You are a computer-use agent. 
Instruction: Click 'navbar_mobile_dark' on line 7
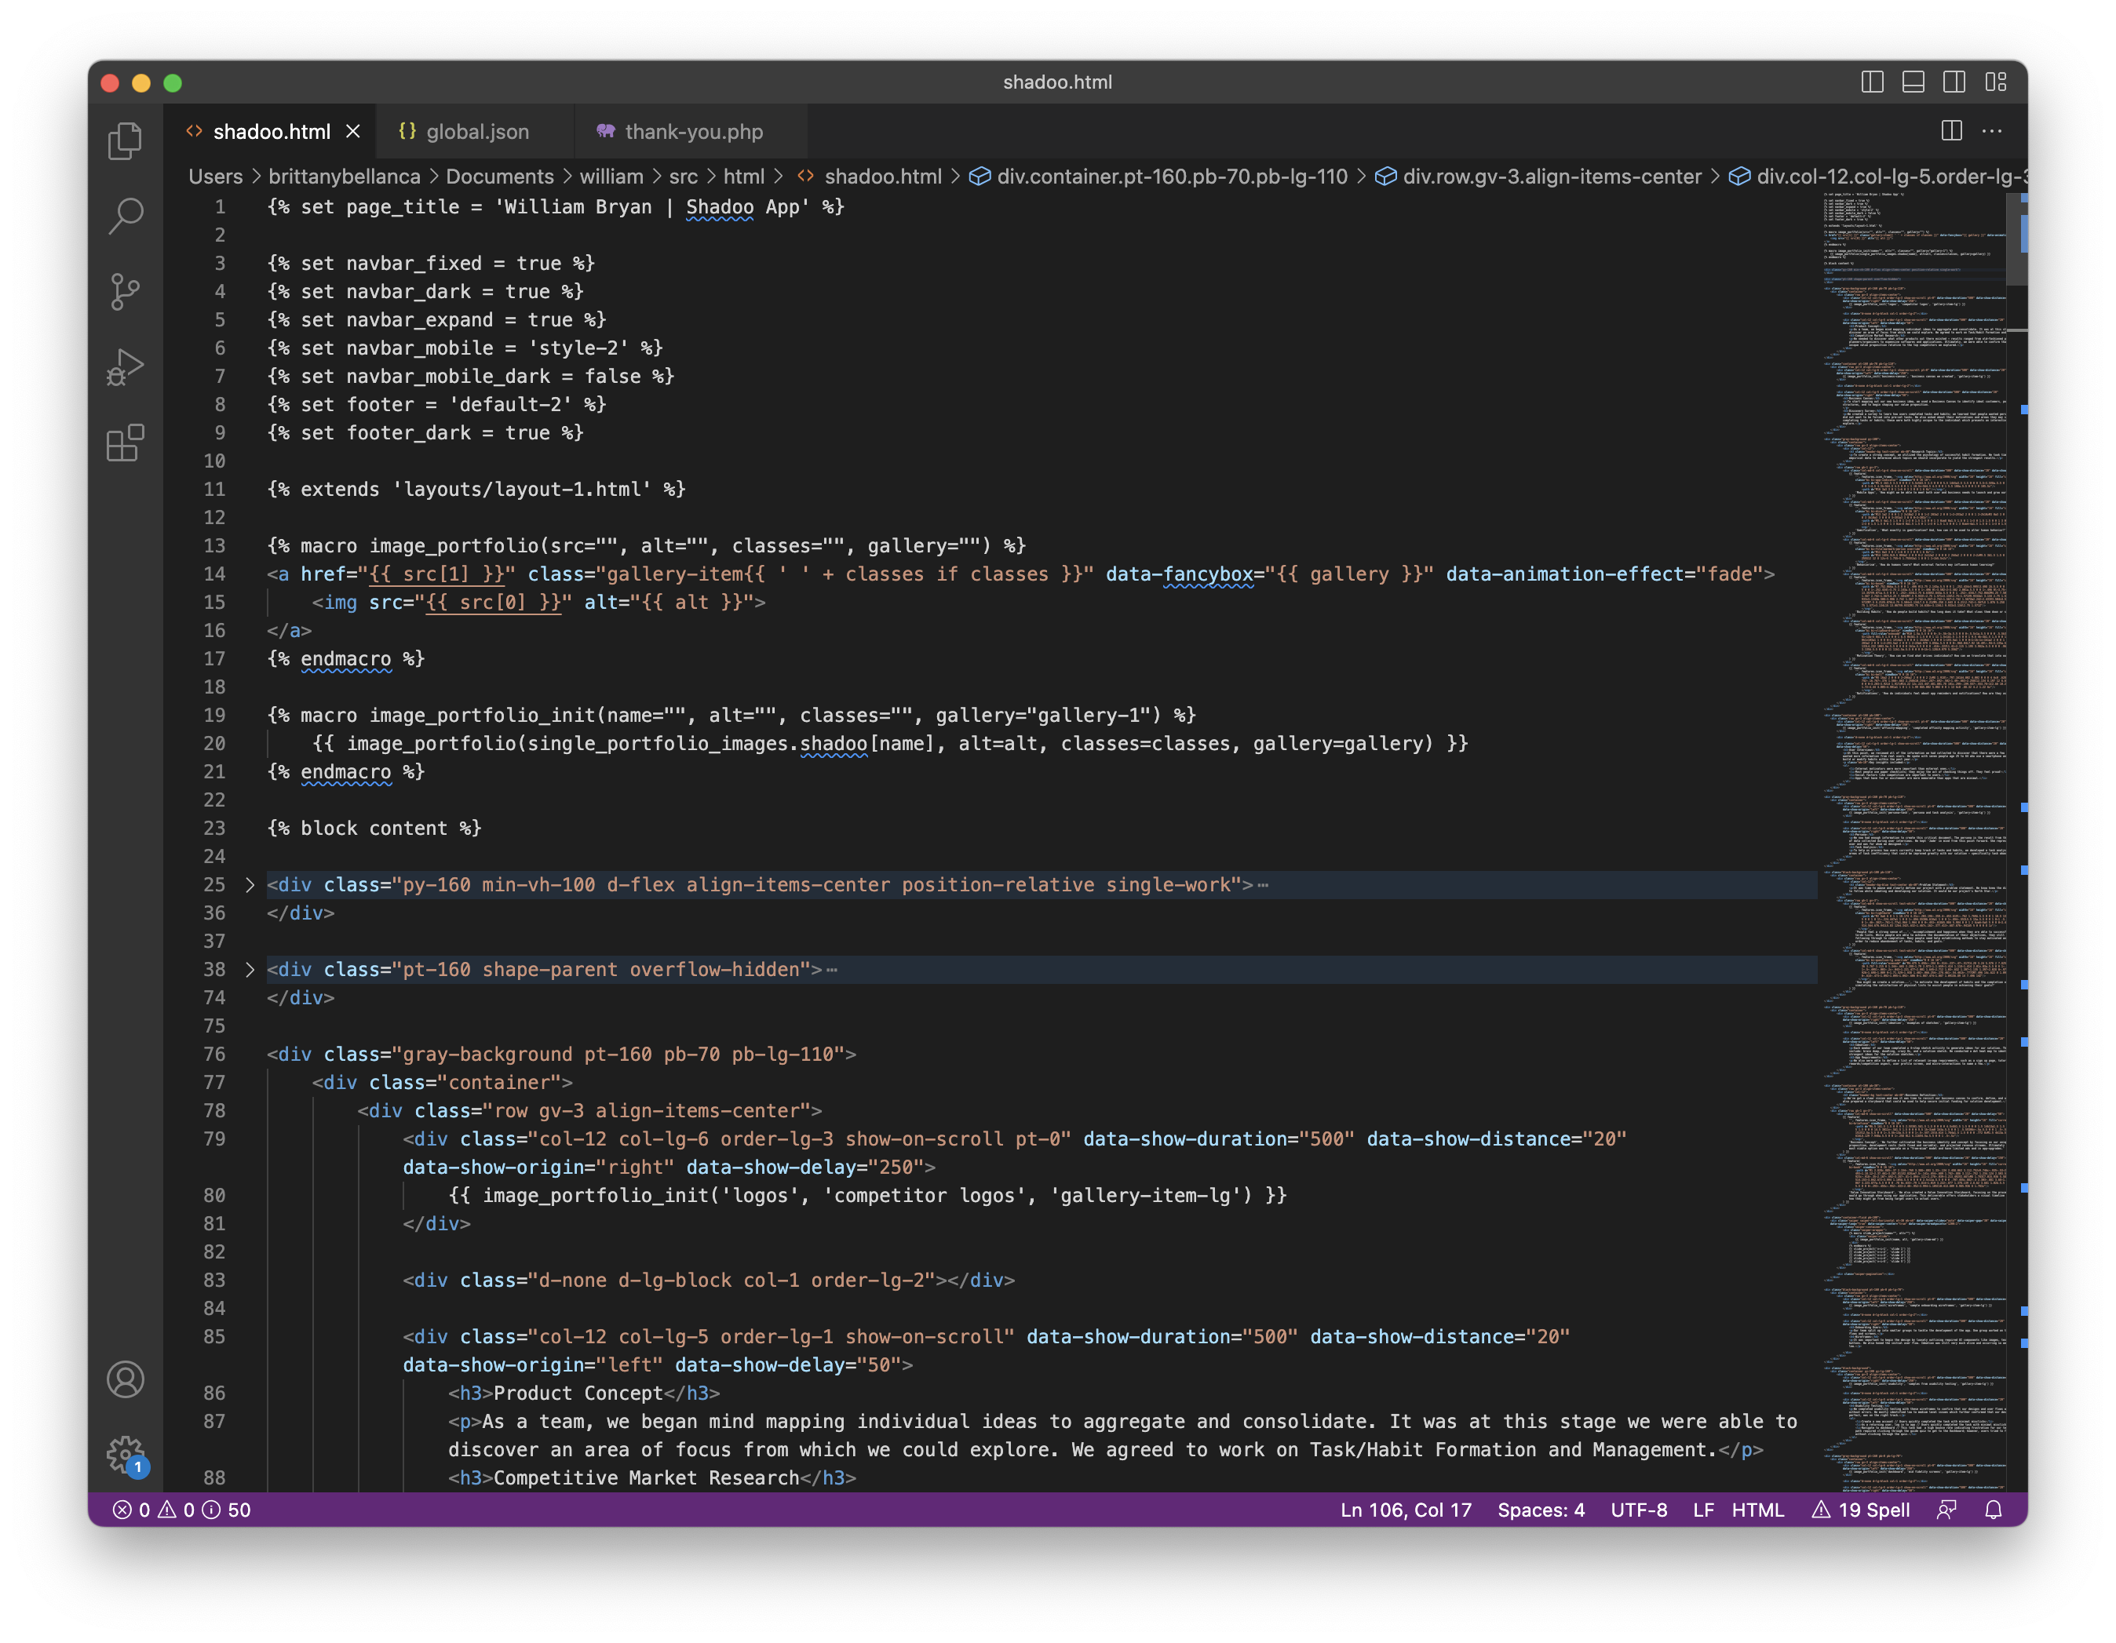(x=447, y=376)
